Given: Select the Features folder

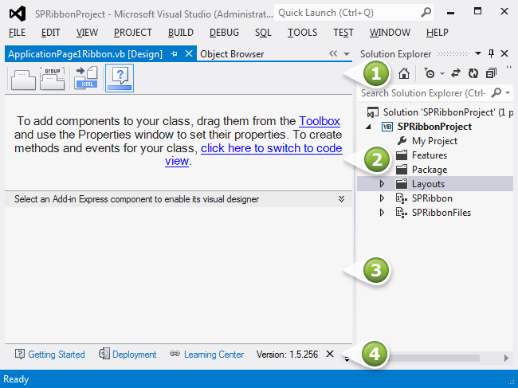Looking at the screenshot, I should 422,155.
